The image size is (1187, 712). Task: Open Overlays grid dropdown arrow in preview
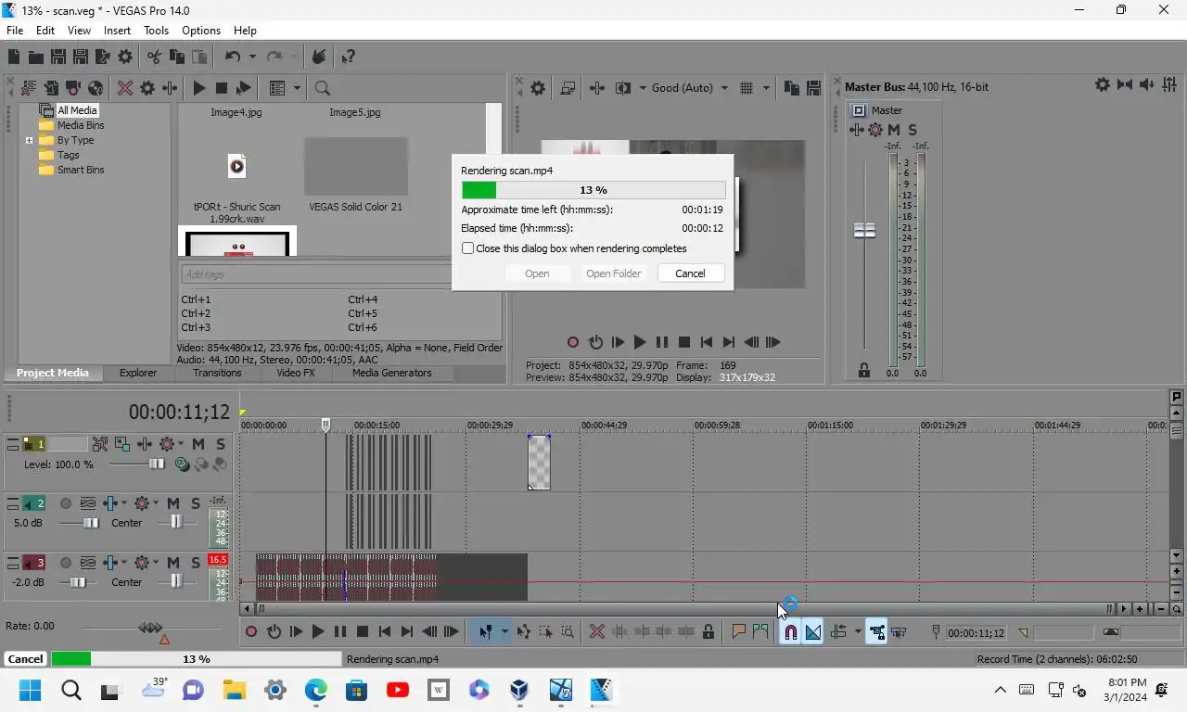[766, 88]
